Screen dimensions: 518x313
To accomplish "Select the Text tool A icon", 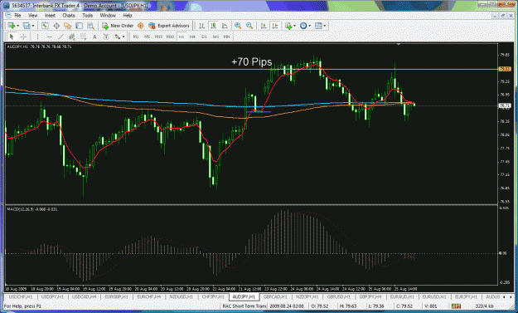I will tap(94, 37).
